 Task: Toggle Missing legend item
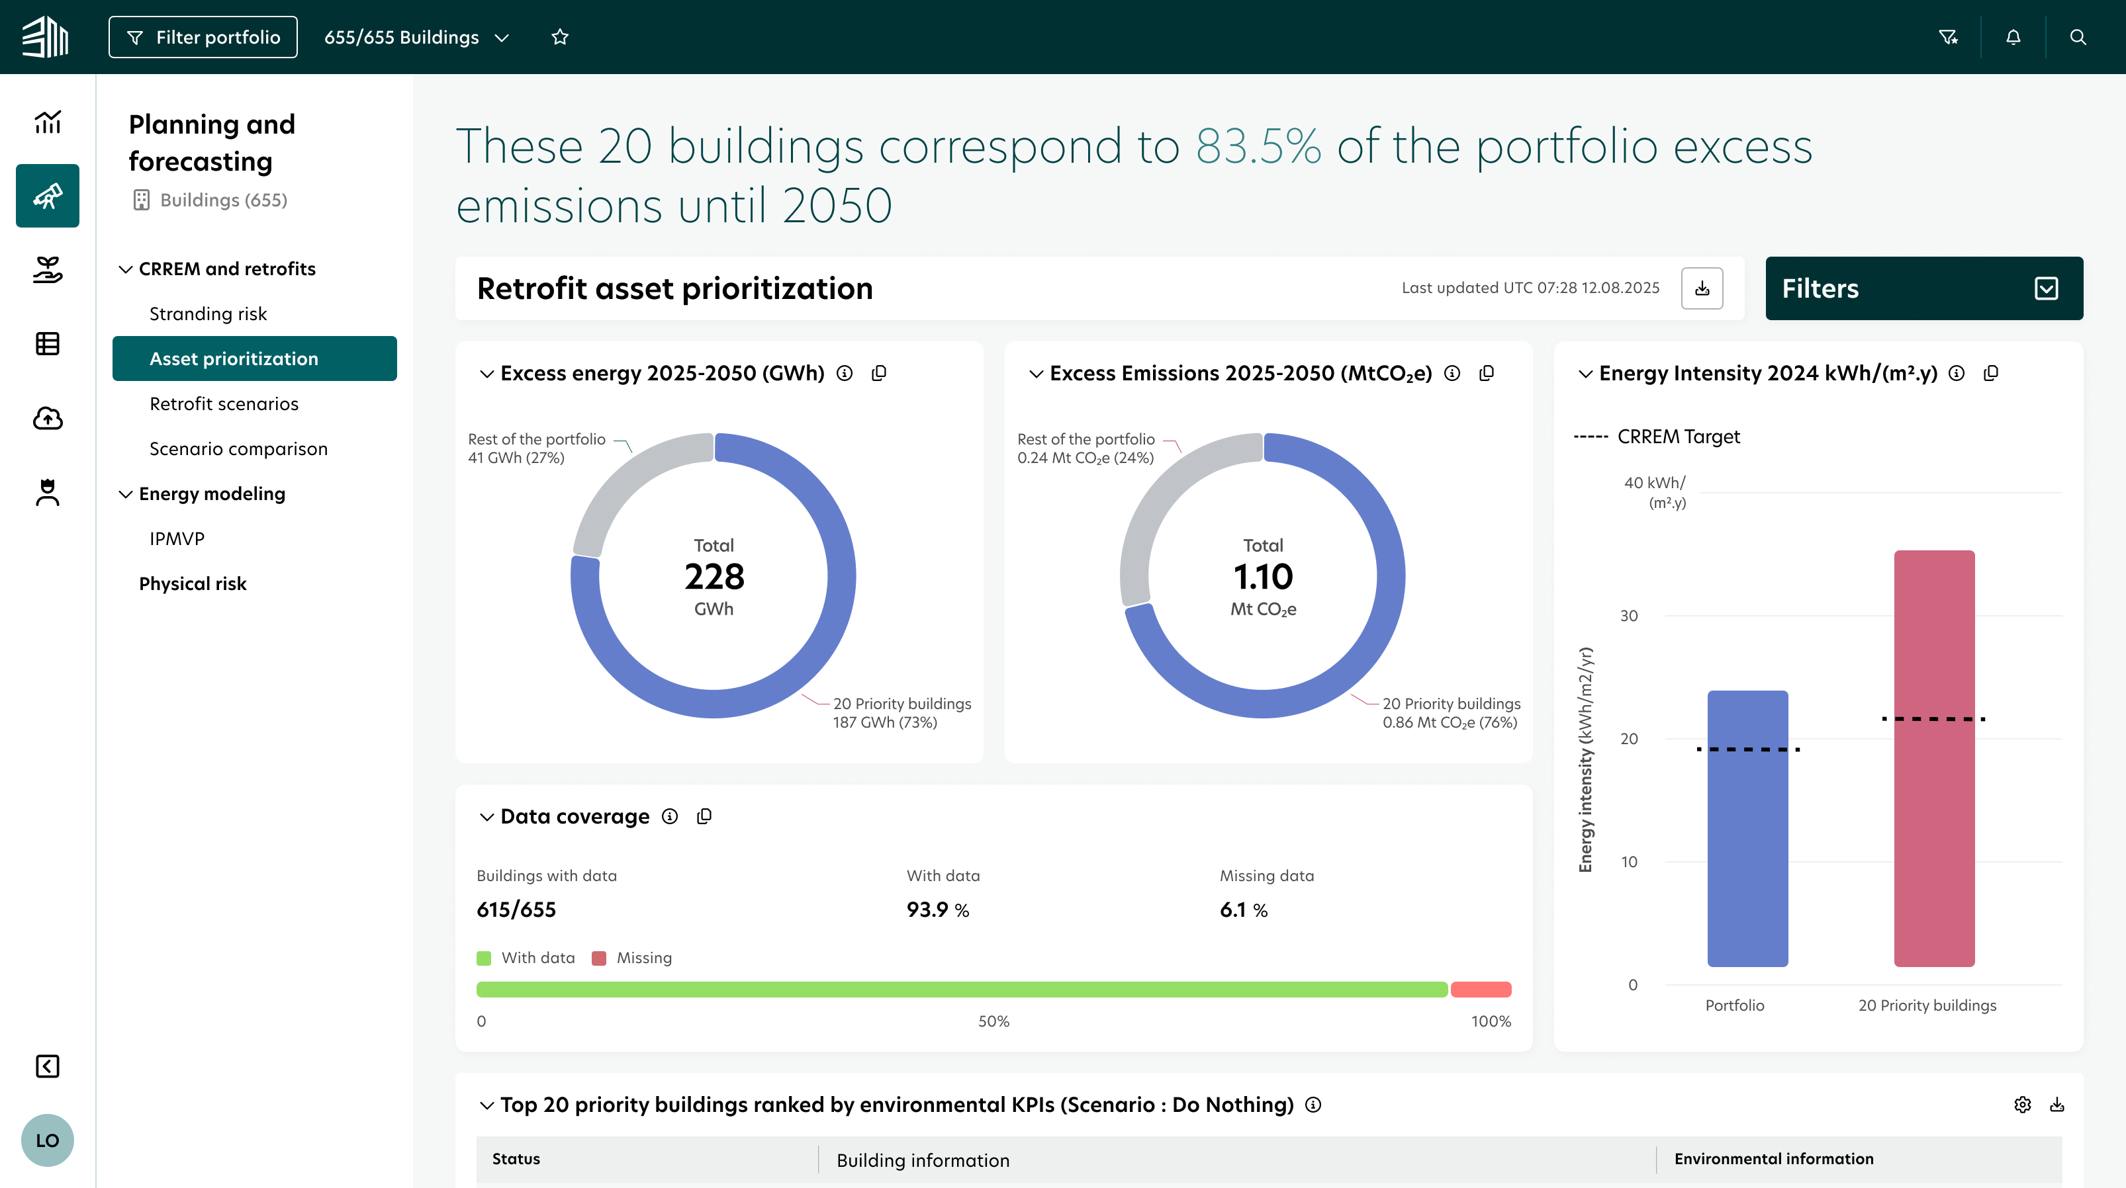pyautogui.click(x=632, y=958)
